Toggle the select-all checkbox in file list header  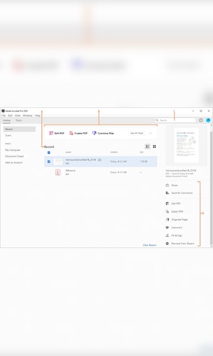[49, 152]
